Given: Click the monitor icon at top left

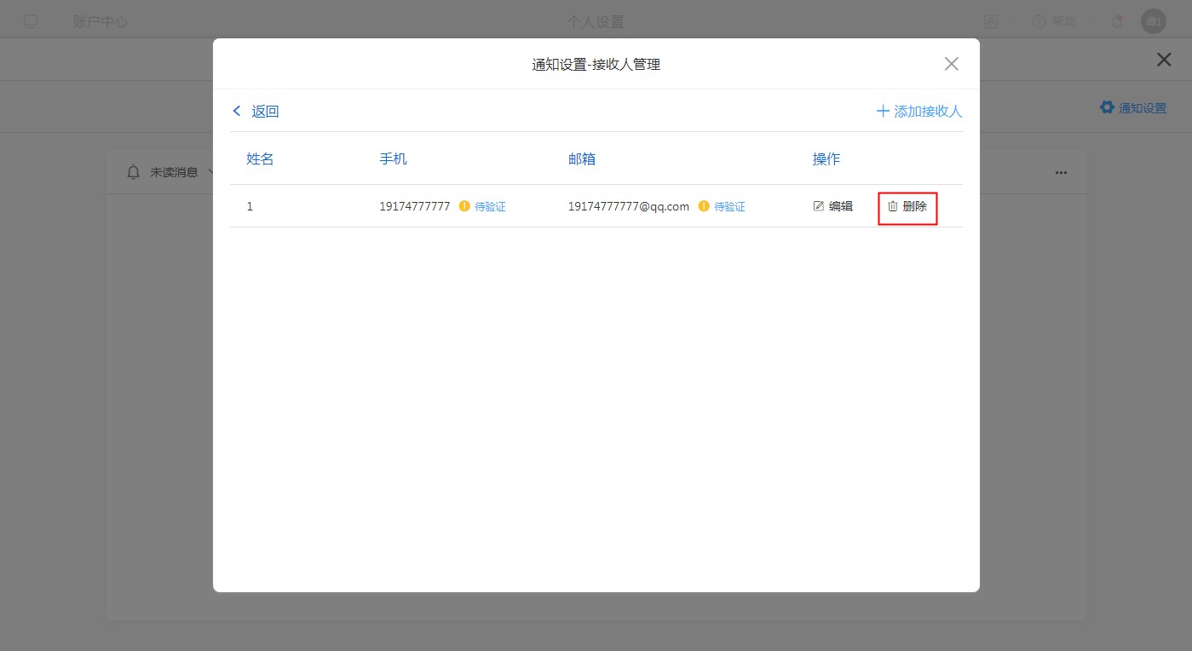Looking at the screenshot, I should tap(31, 22).
